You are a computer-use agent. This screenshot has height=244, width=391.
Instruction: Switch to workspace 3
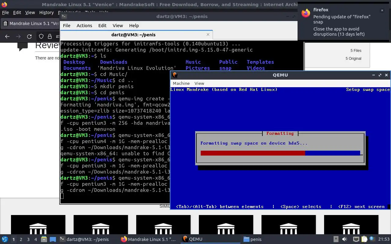click(28, 239)
